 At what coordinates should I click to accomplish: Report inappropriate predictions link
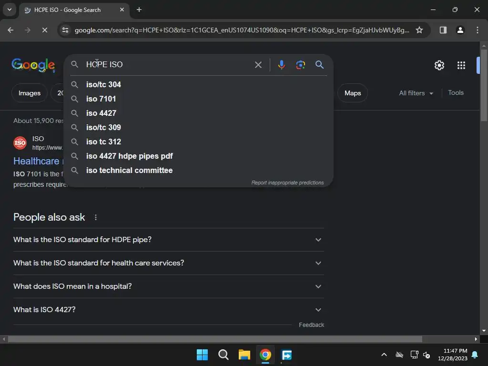287,183
